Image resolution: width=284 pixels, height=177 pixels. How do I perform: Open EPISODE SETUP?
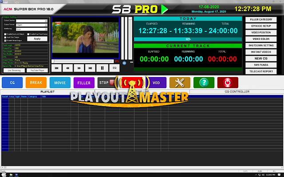[x=261, y=26]
